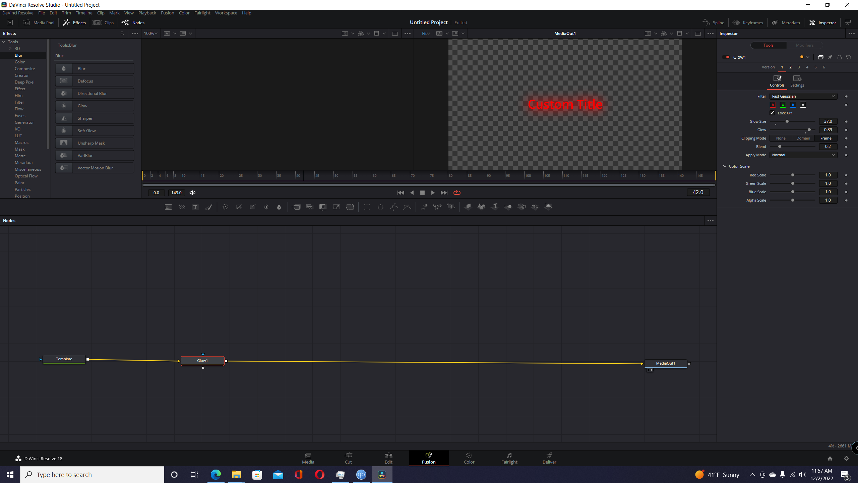
Task: Add a Transform node from toolbar
Action: [350, 207]
